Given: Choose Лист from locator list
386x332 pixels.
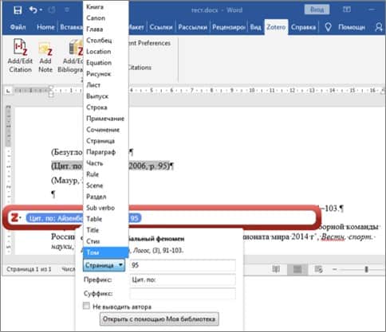Looking at the screenshot, I should [x=106, y=85].
